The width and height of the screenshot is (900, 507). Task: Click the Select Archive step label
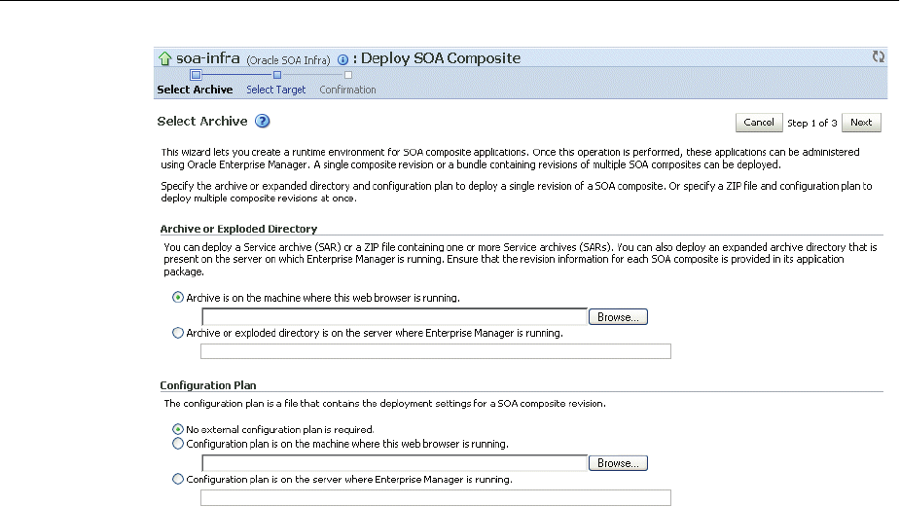[x=195, y=90]
